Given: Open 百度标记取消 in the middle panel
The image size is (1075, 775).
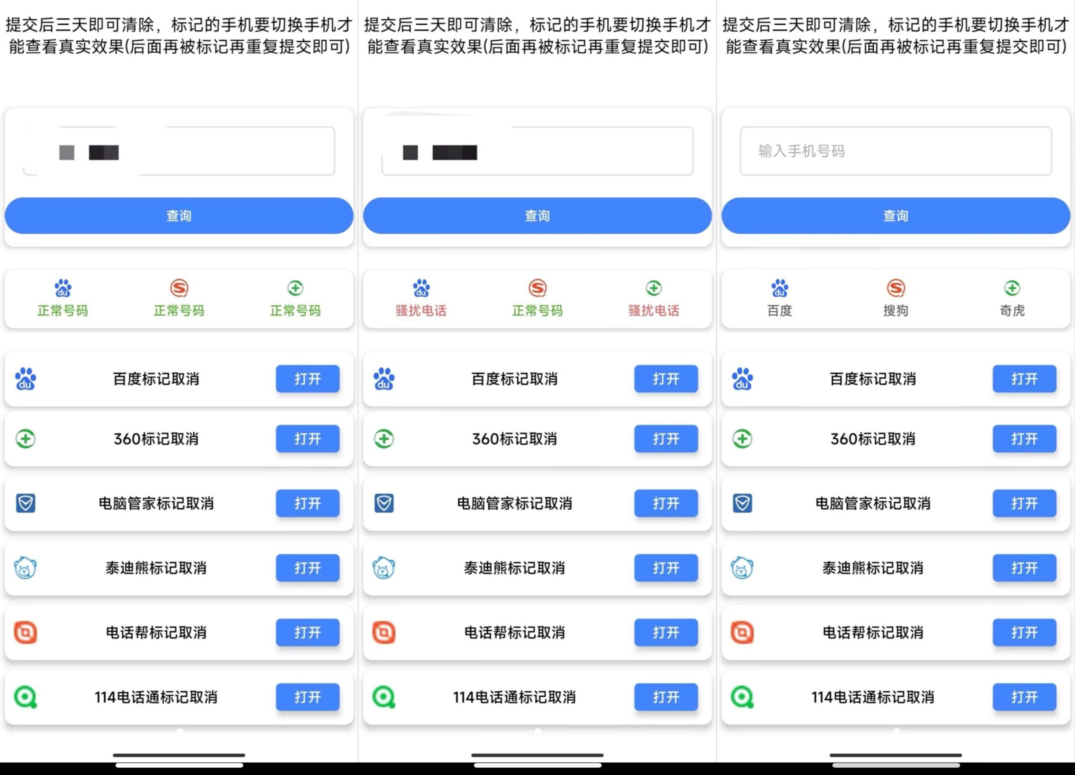Looking at the screenshot, I should tap(666, 378).
